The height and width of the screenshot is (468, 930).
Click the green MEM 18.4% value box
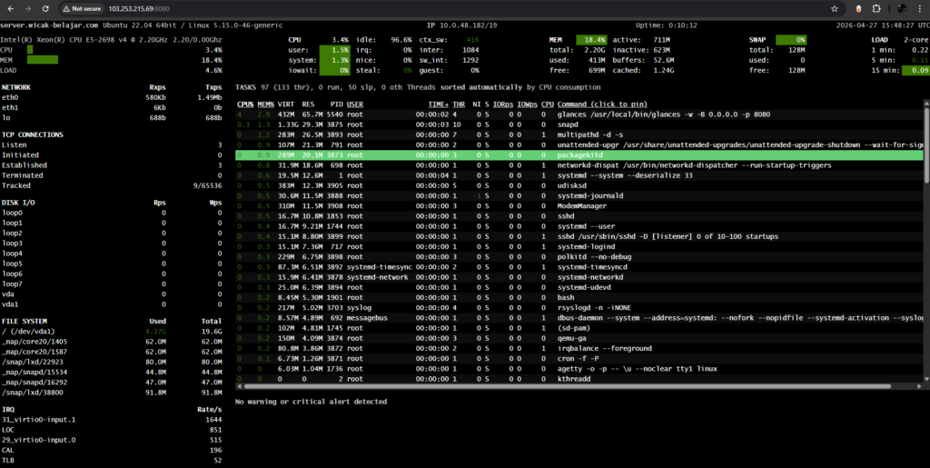click(591, 40)
